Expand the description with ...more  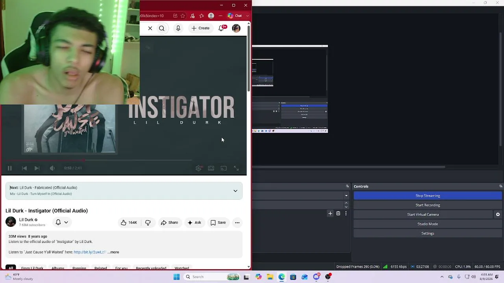113,252
